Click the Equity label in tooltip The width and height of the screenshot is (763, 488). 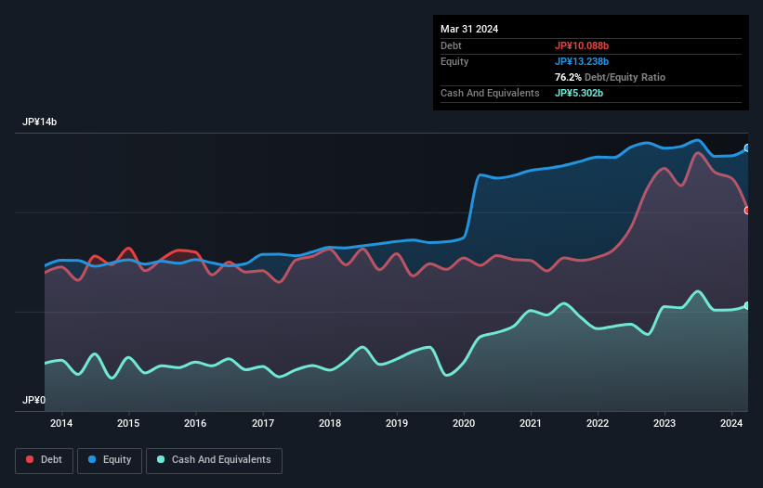point(454,61)
